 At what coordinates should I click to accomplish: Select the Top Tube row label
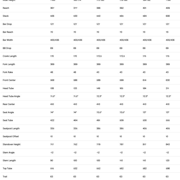click(x=7, y=169)
